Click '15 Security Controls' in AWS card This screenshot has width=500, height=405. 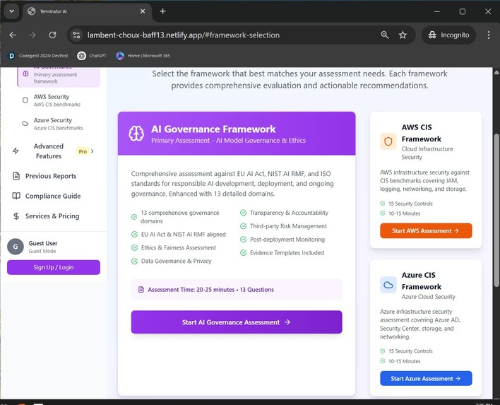tap(410, 204)
